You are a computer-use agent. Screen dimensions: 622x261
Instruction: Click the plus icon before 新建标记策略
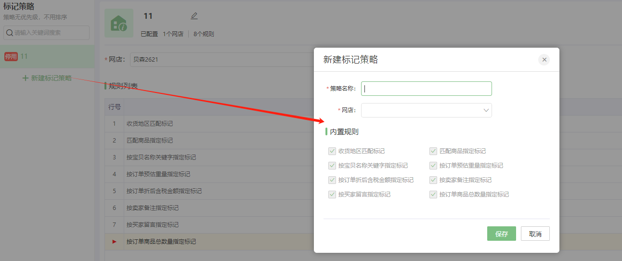[26, 78]
